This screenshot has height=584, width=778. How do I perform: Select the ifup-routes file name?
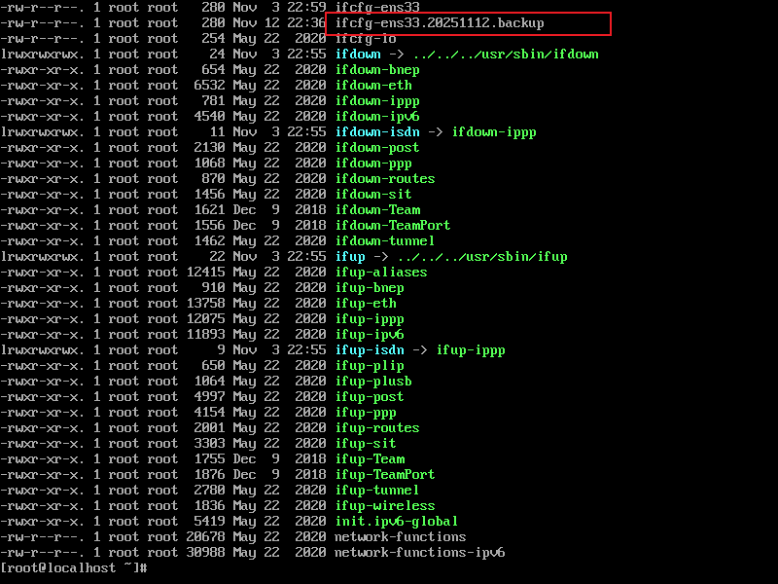point(377,428)
